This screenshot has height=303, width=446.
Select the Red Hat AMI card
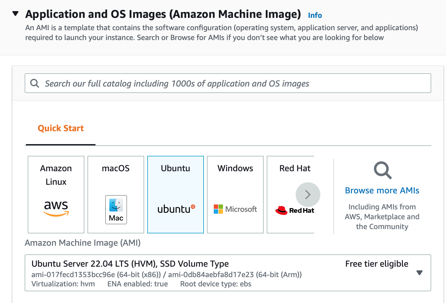[x=291, y=195]
